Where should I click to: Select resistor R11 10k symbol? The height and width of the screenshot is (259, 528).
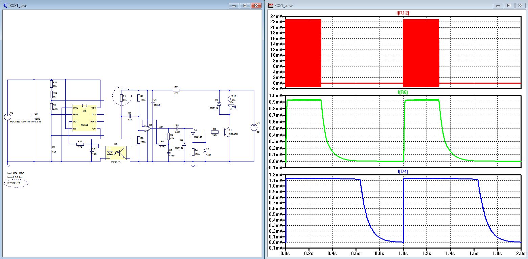coord(51,84)
